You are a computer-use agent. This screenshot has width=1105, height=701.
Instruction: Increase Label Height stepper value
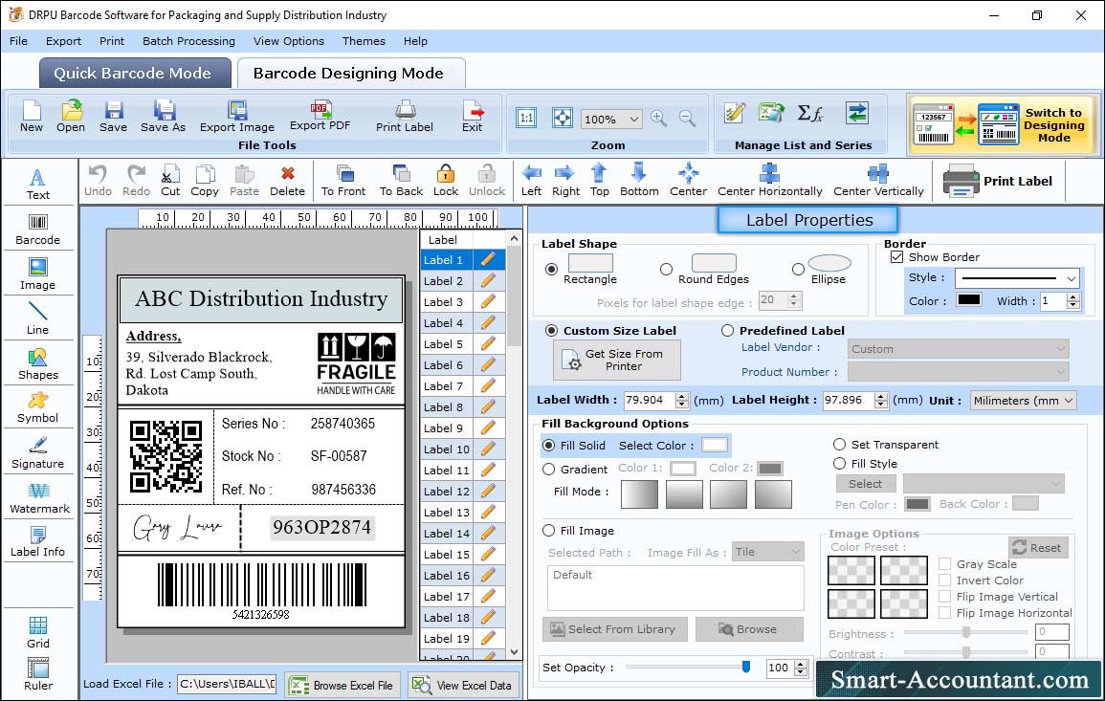881,396
